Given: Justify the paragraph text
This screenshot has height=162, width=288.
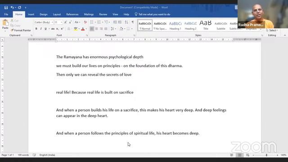Looking at the screenshot, I should [106, 29].
